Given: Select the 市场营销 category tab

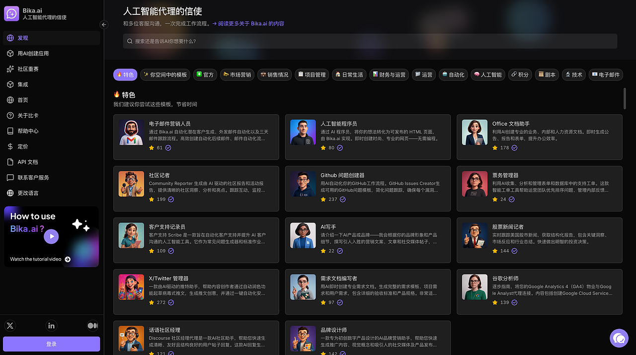Looking at the screenshot, I should tap(237, 74).
